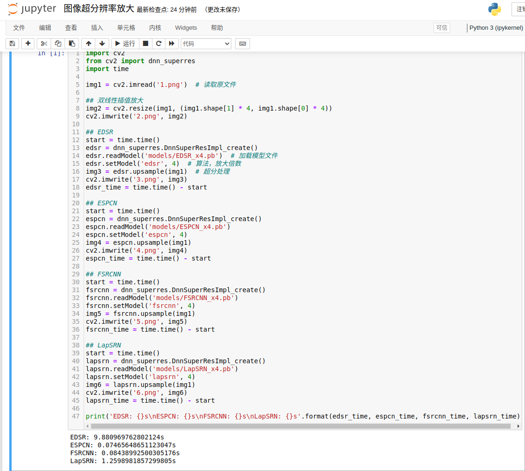Copy selected cell using copy icon
Image resolution: width=525 pixels, height=471 pixels.
point(58,44)
